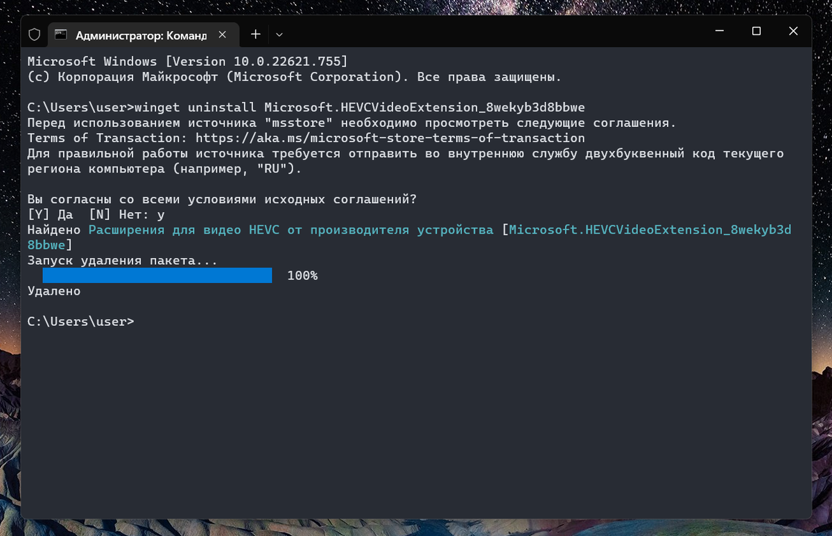This screenshot has height=536, width=832.
Task: Expand the new tab profile dropdown chevron
Action: [279, 34]
